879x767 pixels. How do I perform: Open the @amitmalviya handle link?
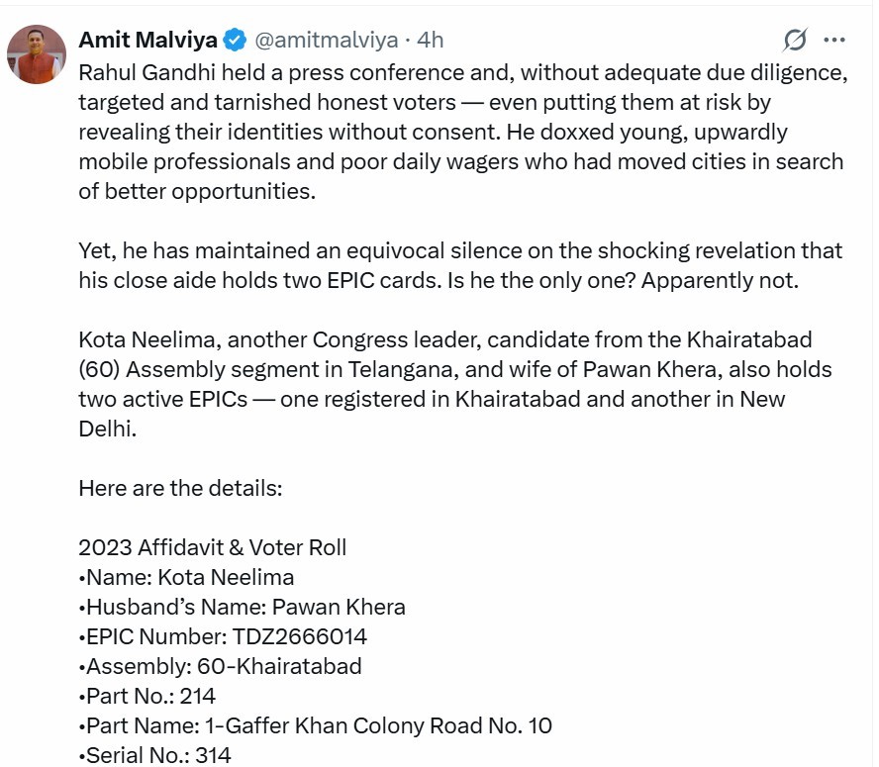point(327,40)
